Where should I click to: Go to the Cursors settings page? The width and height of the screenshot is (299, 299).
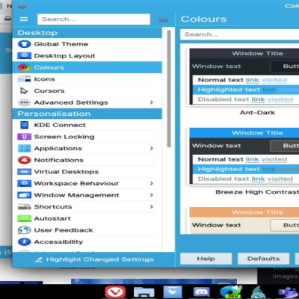[x=87, y=90]
